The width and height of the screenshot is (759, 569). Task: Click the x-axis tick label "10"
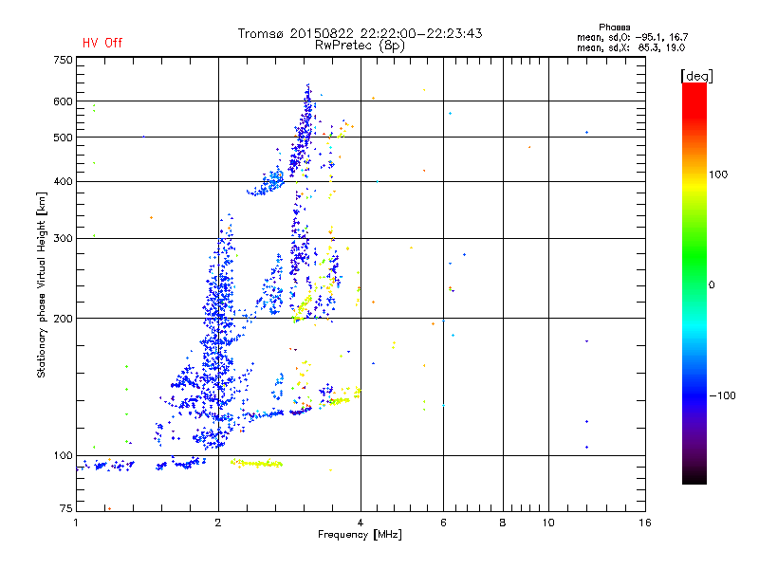tap(548, 523)
